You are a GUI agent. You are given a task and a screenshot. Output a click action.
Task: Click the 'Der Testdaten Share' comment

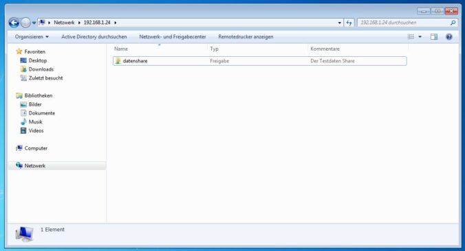(332, 61)
